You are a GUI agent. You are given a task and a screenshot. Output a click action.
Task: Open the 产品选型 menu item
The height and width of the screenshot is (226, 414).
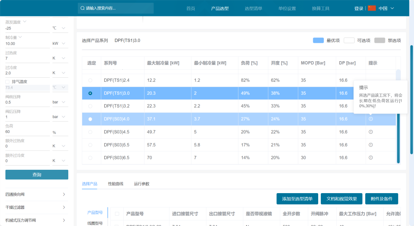(220, 8)
